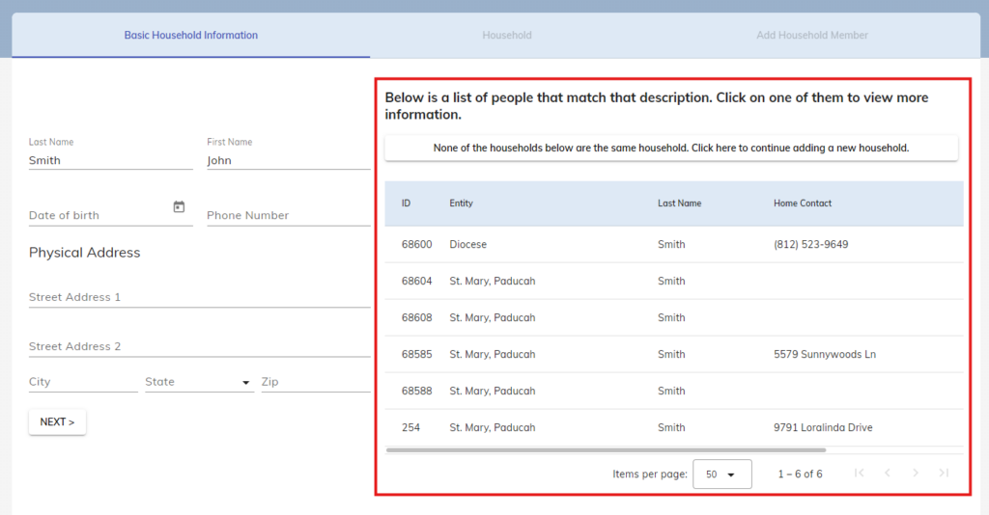Go to the first page of results

[x=859, y=473]
